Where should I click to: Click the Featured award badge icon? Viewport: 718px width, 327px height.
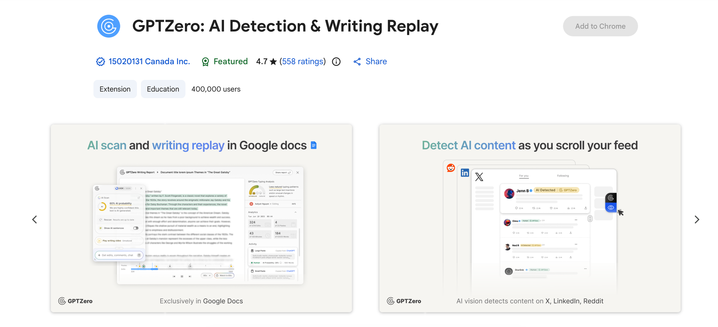tap(205, 62)
